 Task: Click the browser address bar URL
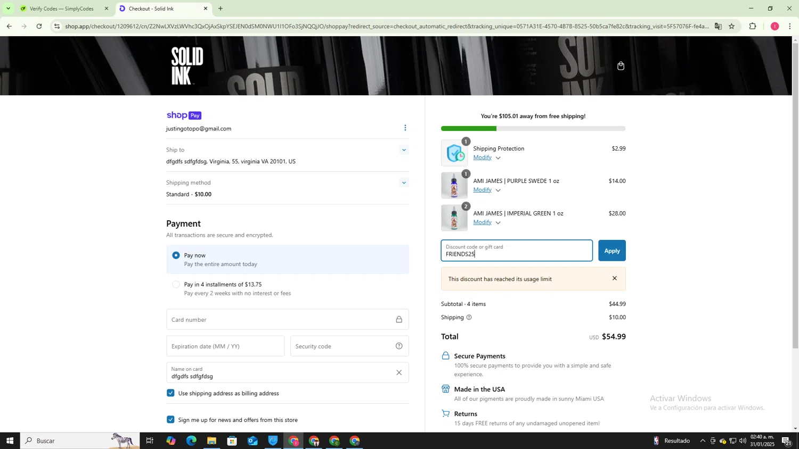[x=387, y=26]
